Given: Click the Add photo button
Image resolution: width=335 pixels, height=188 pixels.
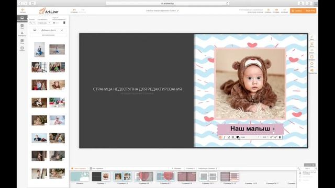Looking at the screenshot, I should coord(48,30).
